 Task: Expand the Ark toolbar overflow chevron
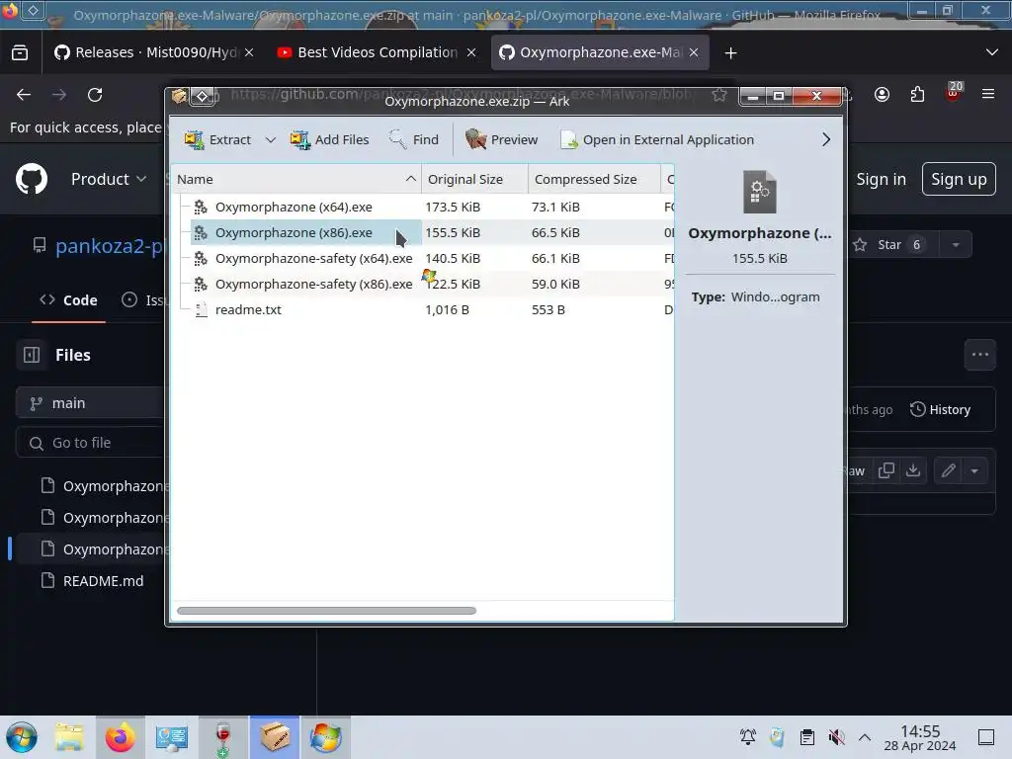coord(825,139)
